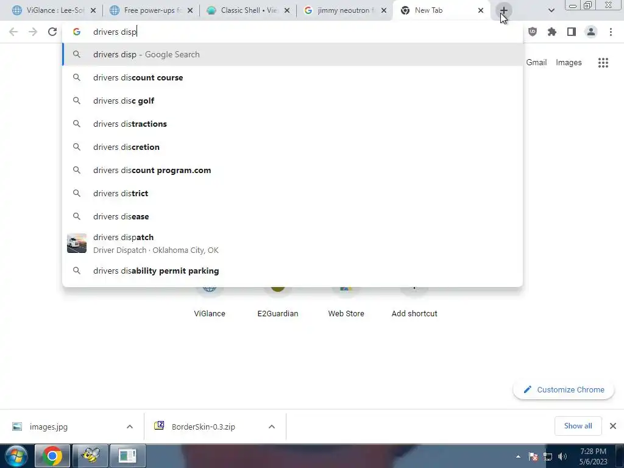This screenshot has height=468, width=624.
Task: Open Chrome's three-dot menu
Action: pyautogui.click(x=611, y=32)
